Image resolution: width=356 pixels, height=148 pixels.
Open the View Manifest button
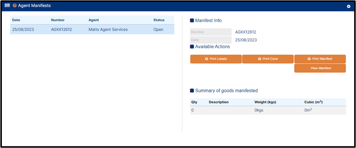point(320,68)
